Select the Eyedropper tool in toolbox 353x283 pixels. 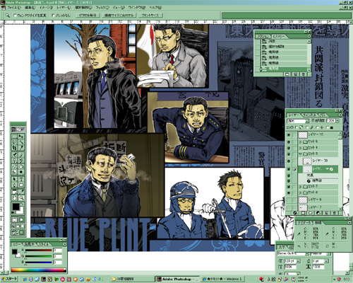21,192
